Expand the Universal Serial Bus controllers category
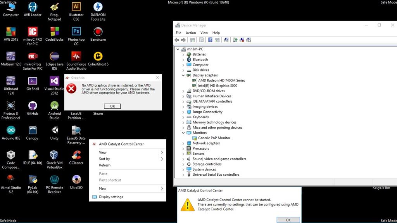Screen dimensions: 397x223 pyautogui.click(x=183, y=175)
